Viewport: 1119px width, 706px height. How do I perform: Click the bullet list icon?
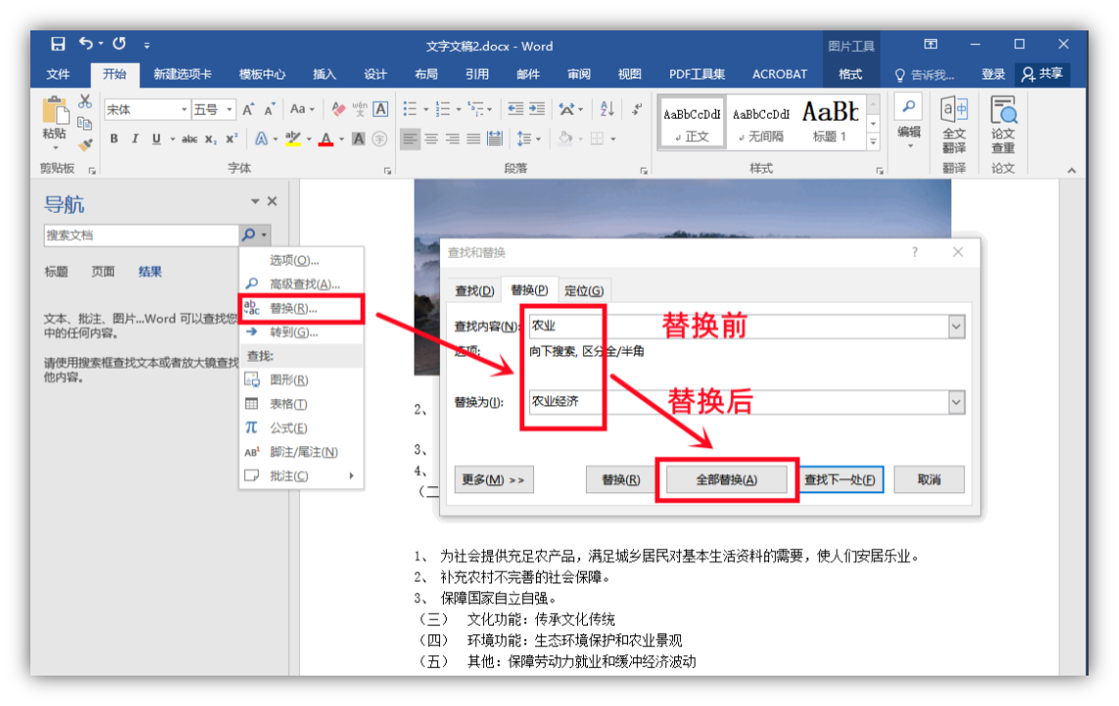pos(410,109)
